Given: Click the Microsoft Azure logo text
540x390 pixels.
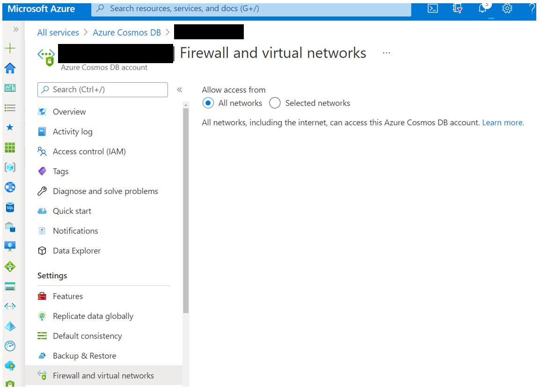Looking at the screenshot, I should [41, 9].
